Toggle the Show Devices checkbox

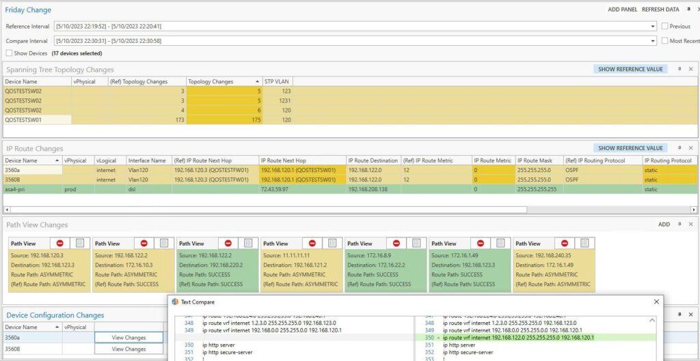click(9, 53)
